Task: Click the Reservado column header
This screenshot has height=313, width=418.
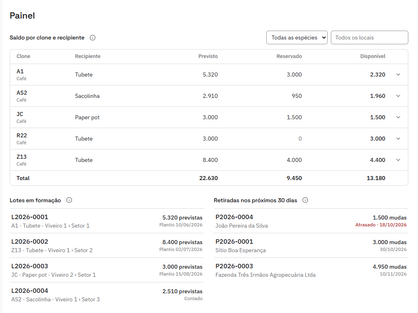Action: (289, 56)
